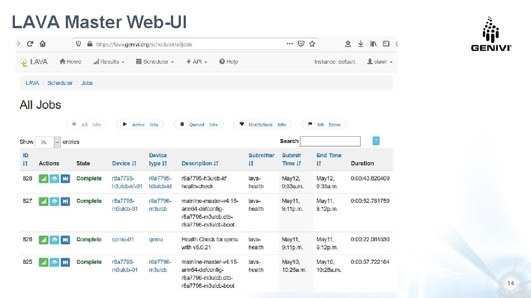Click blue skip-to-end icon for job 825
This screenshot has width=531, height=298.
tap(65, 262)
